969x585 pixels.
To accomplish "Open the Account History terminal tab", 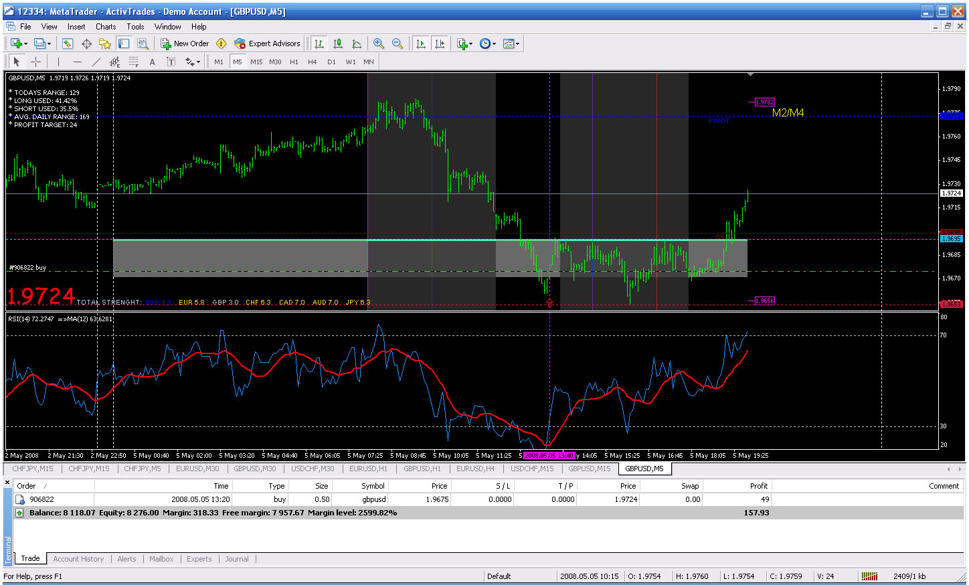I will (x=78, y=559).
